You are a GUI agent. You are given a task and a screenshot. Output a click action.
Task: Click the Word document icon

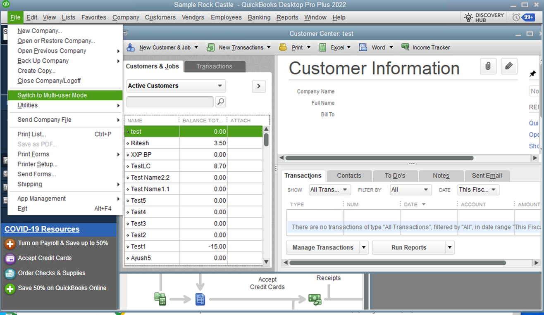point(363,47)
